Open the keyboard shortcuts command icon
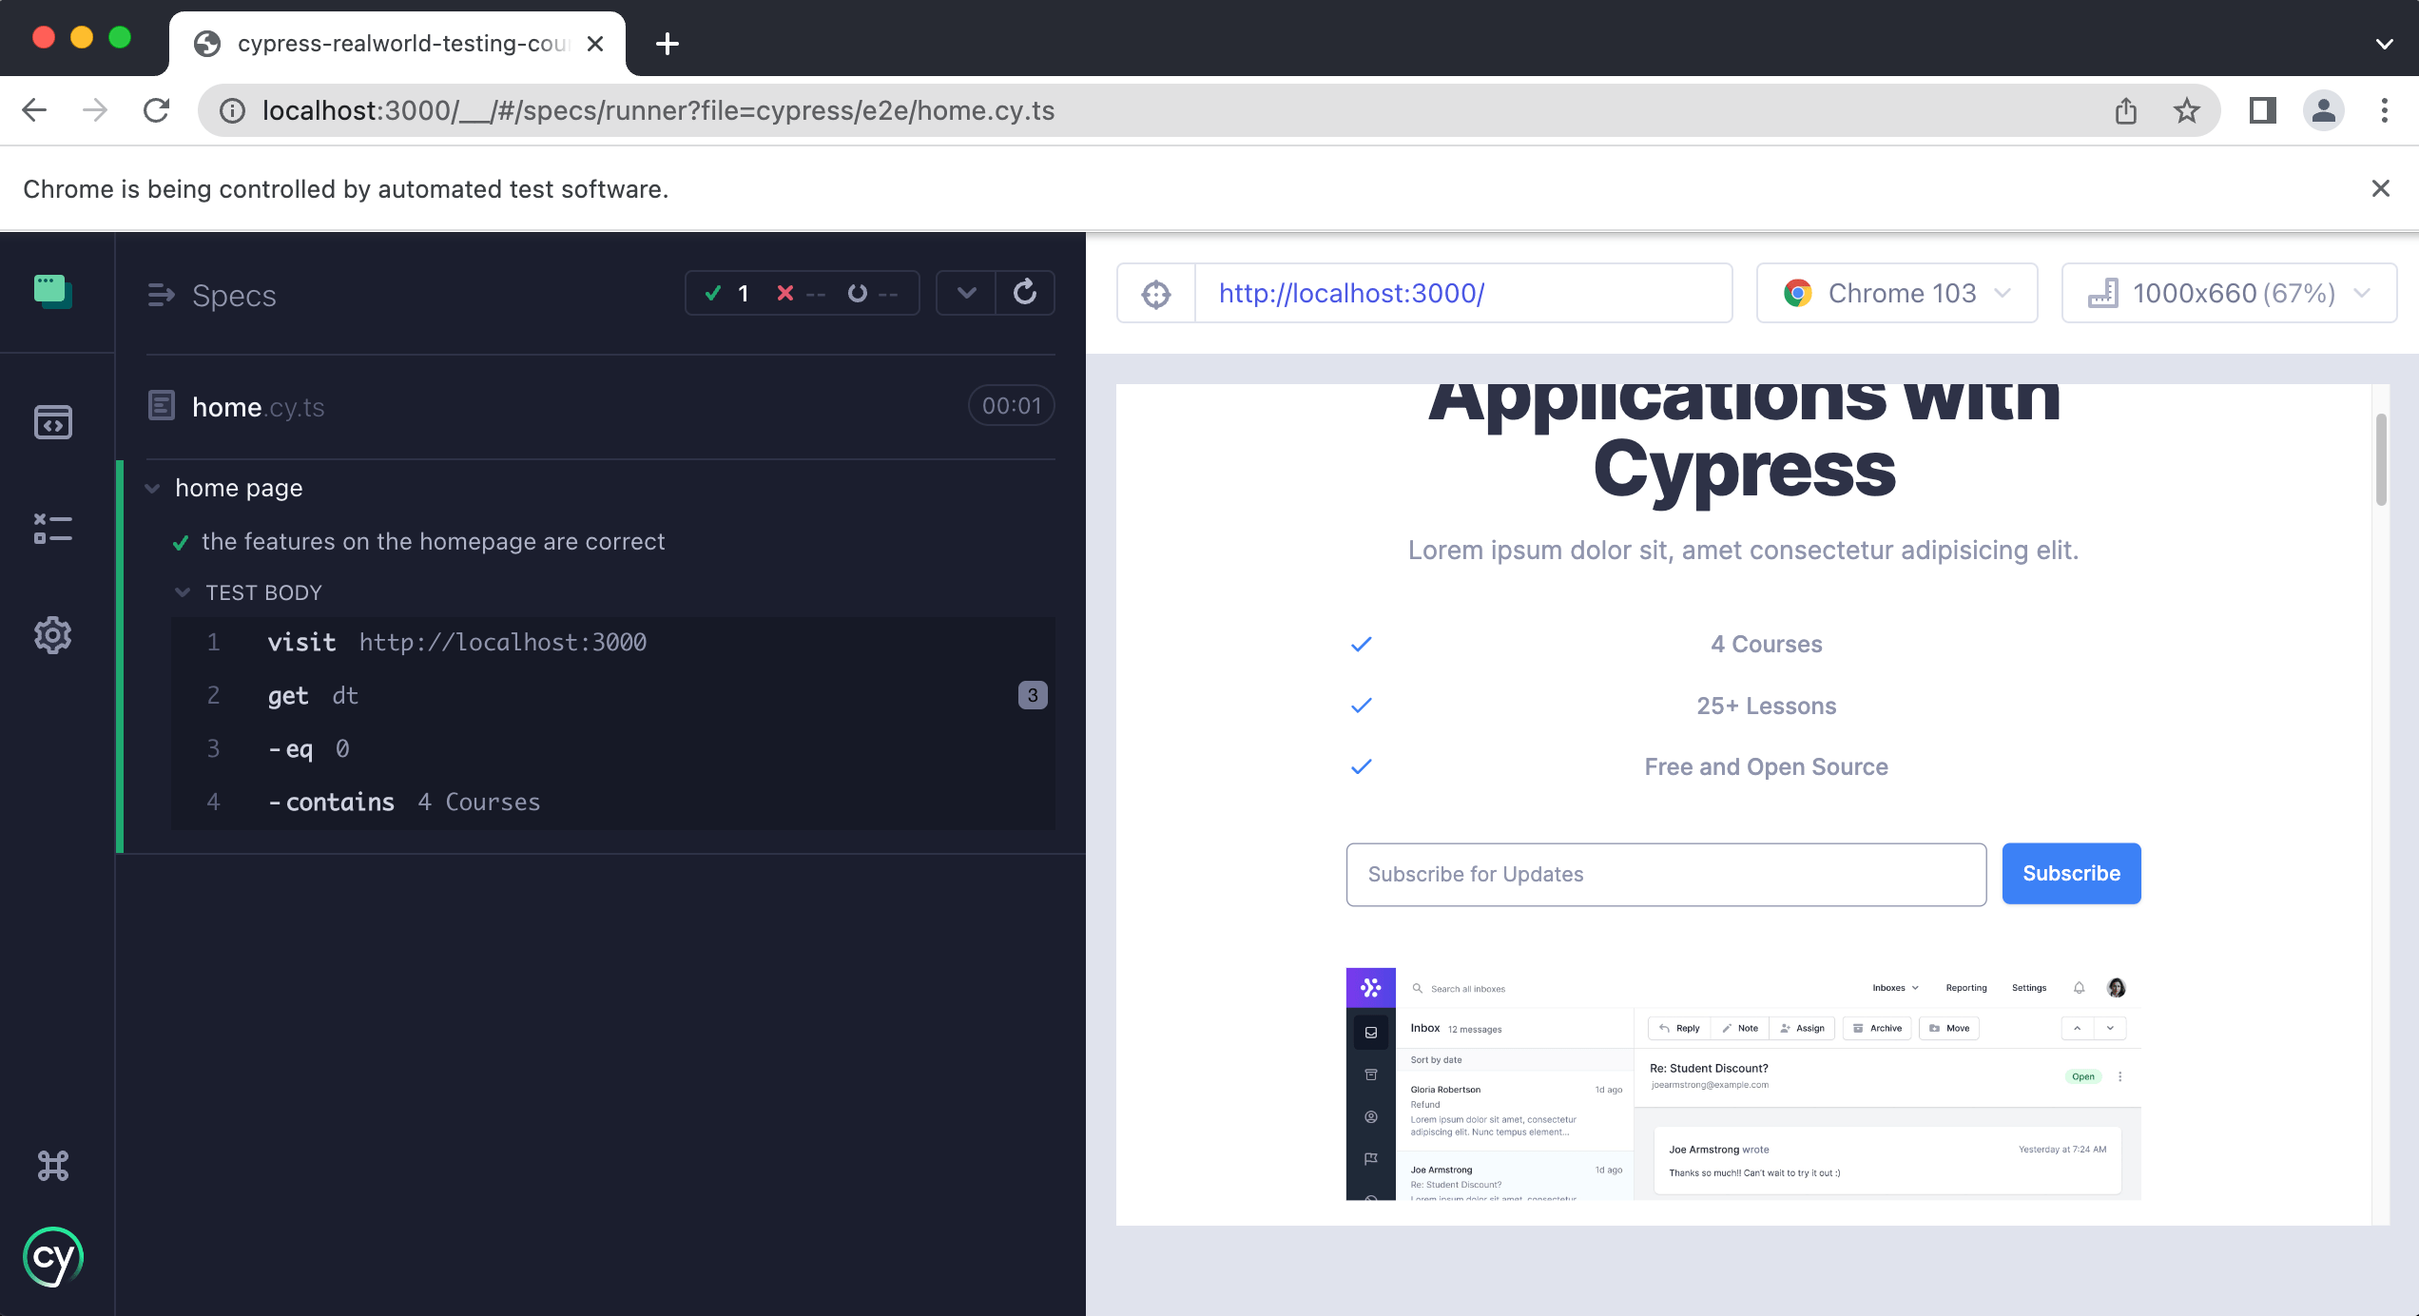This screenshot has width=2419, height=1316. coord(53,1166)
